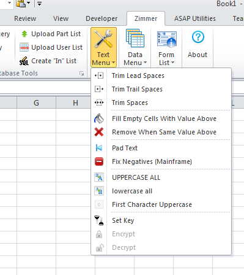Screen dimensions: 244x275
Task: Click the Create "In" List label
Action: coord(54,61)
